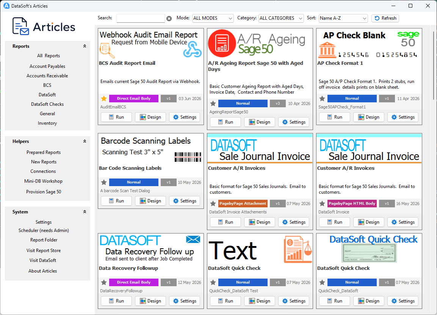Click the webhook icon on Webhook Audit card
Screen dimensions: 437x315
point(192,49)
